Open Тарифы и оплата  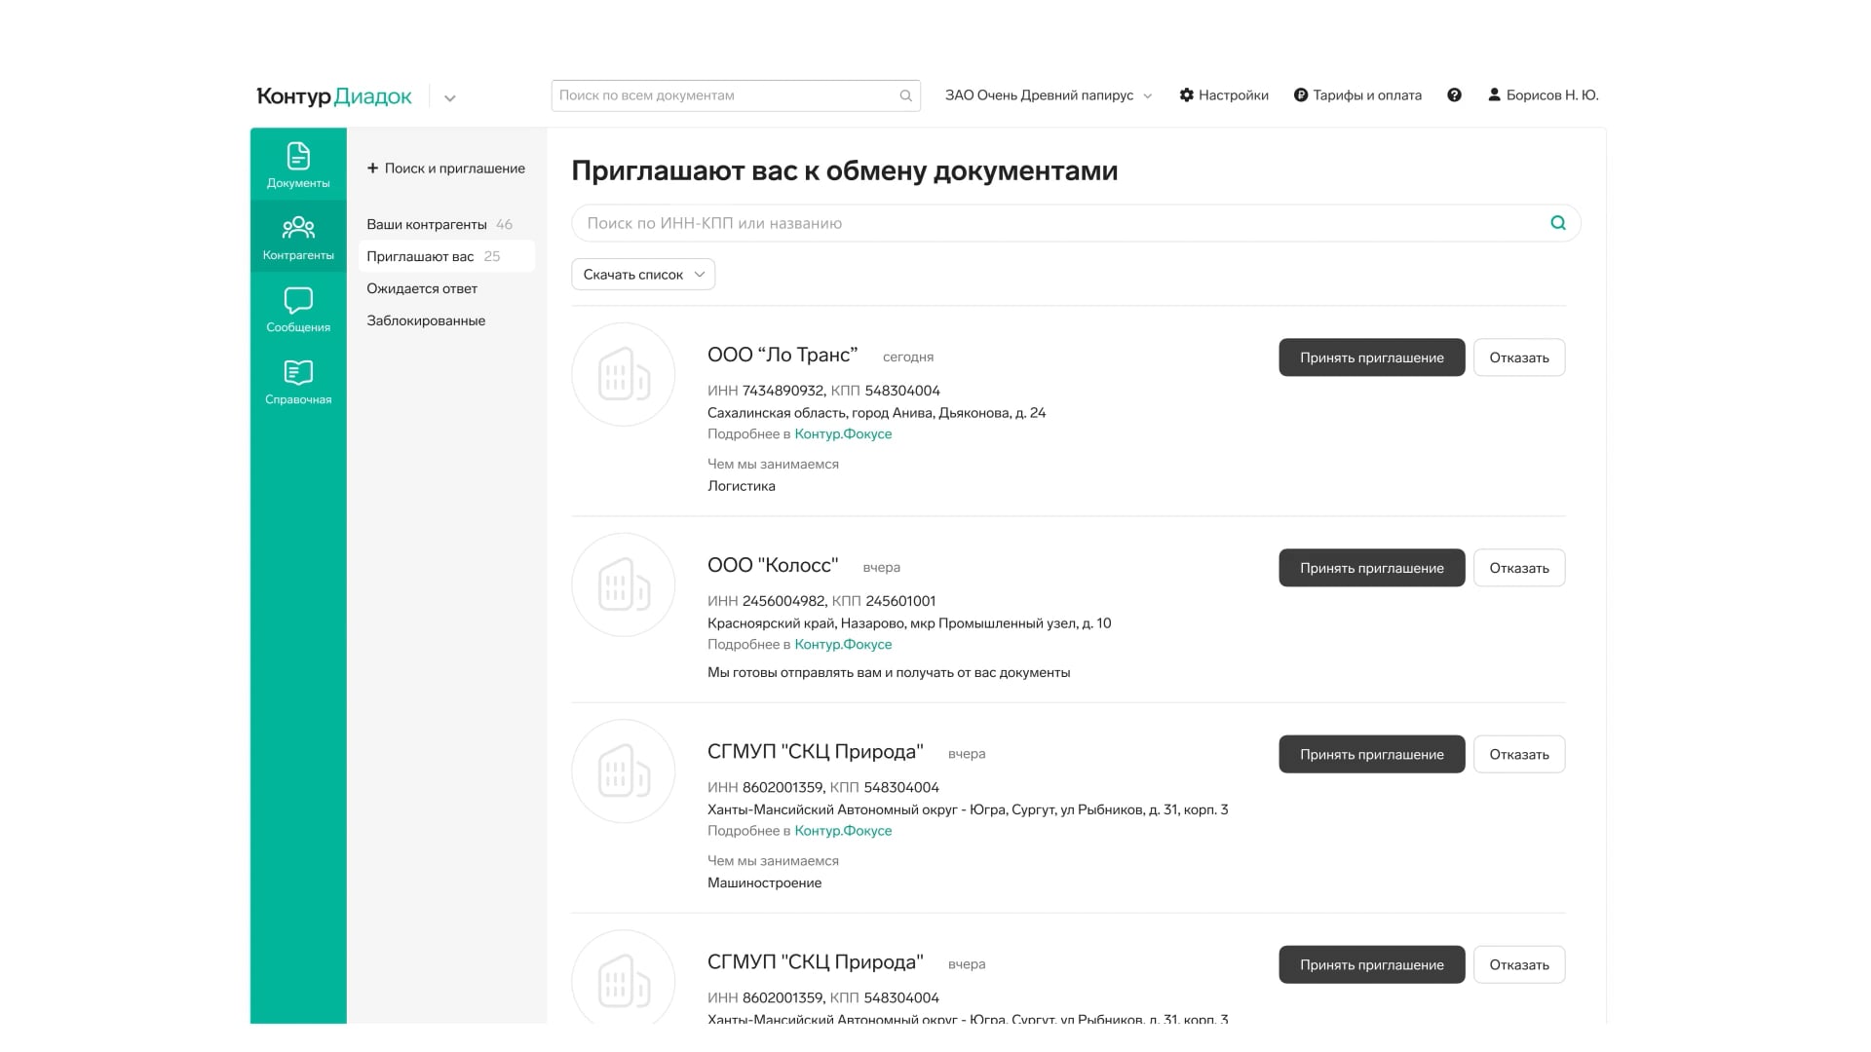[1357, 95]
